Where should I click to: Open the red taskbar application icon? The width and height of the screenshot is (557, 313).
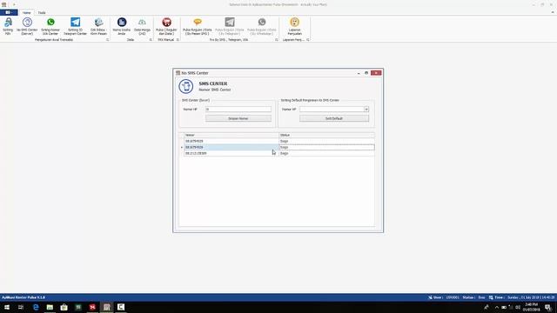click(92, 307)
